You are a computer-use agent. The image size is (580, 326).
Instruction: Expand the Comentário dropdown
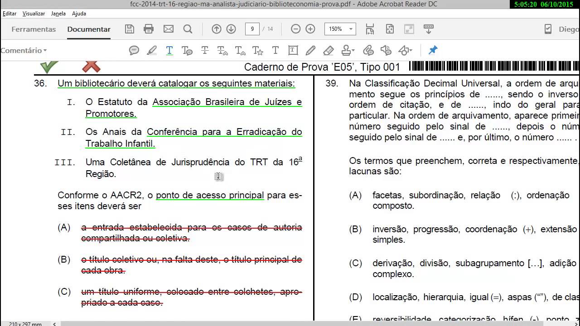24,50
